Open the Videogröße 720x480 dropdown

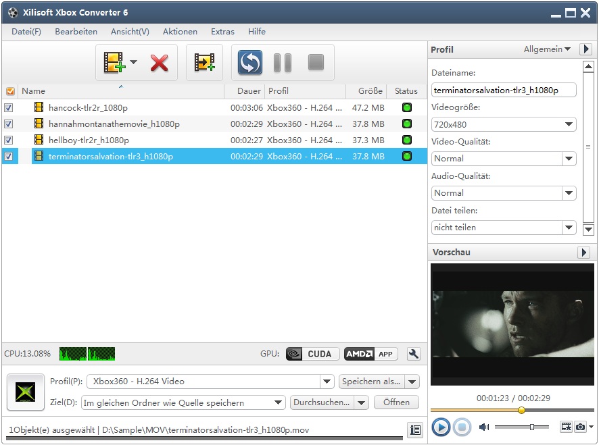point(504,124)
